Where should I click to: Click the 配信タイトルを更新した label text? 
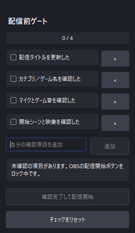pyautogui.click(x=44, y=57)
